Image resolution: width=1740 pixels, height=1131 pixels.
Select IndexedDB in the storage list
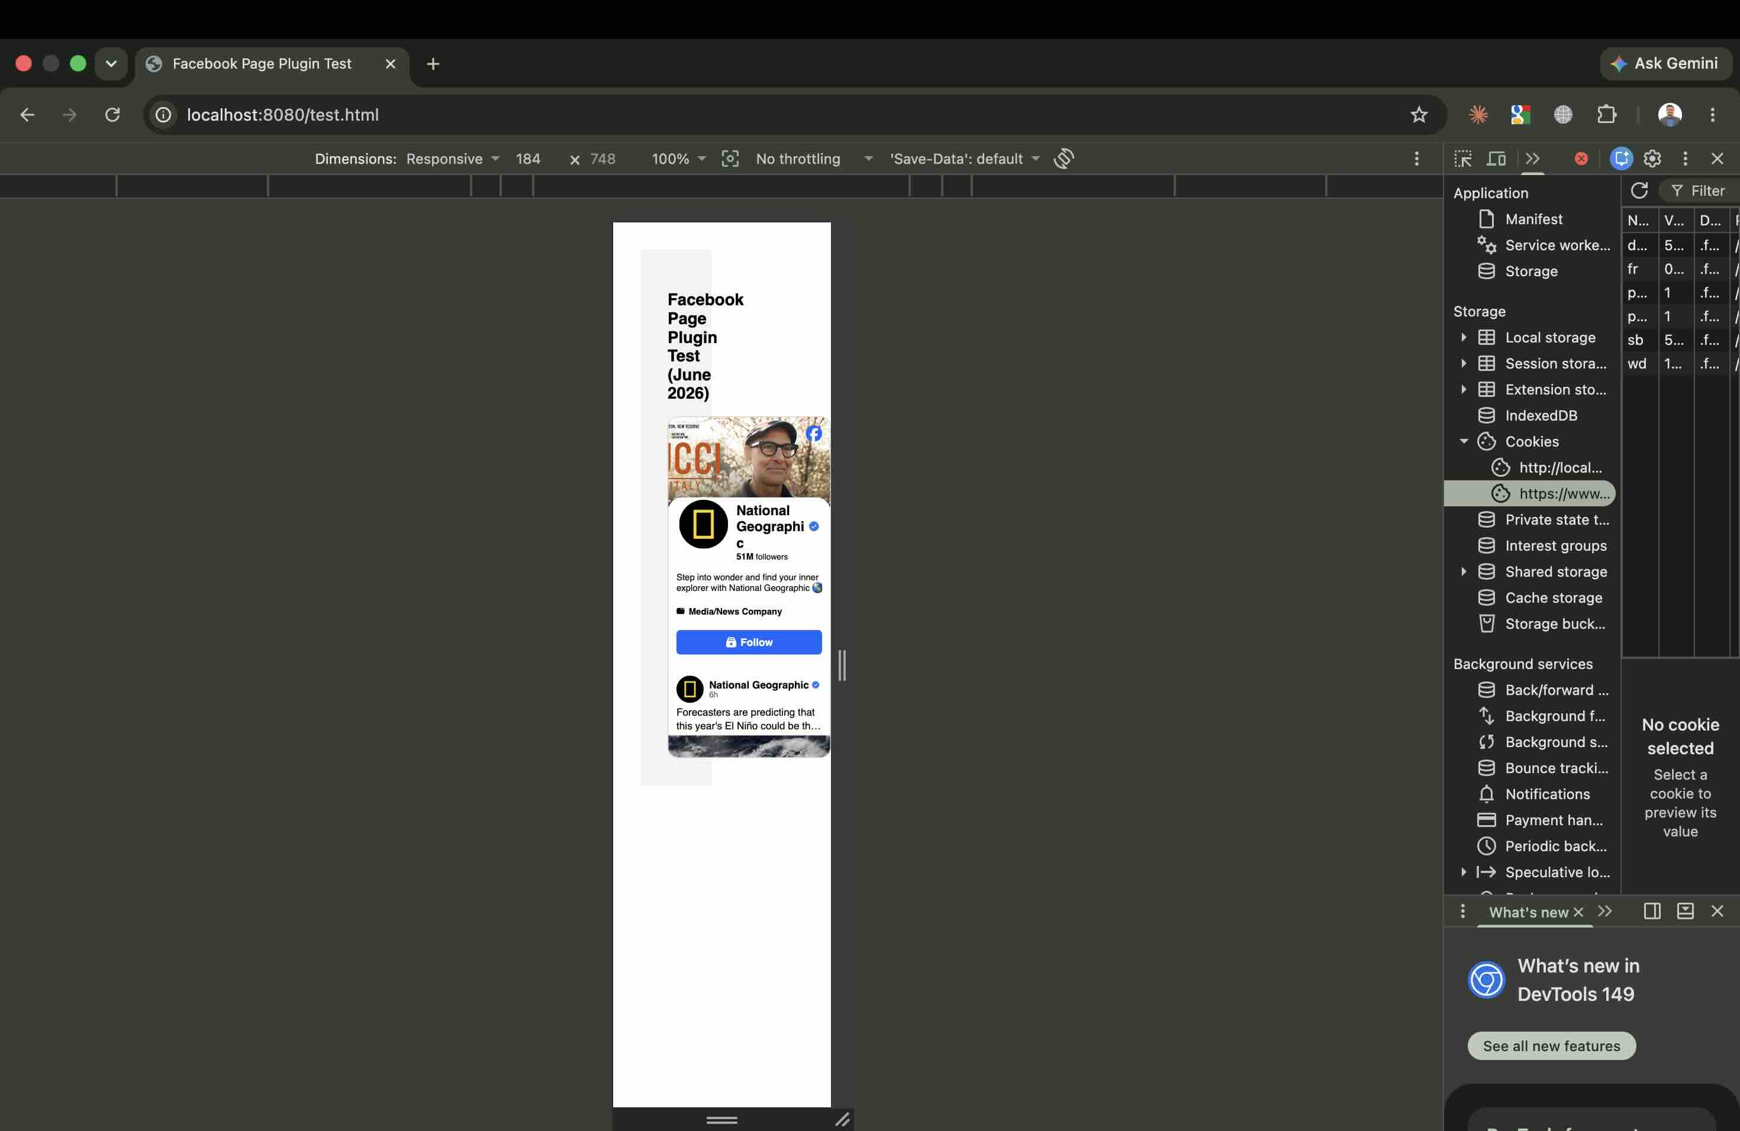coord(1541,416)
